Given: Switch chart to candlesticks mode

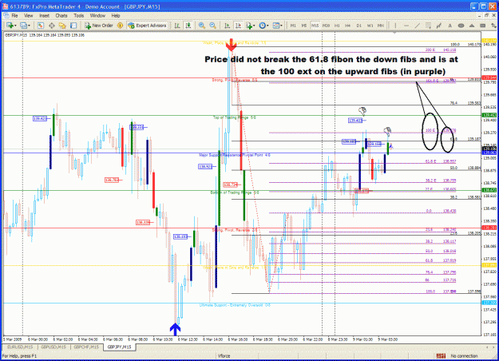Looking at the screenshot, I should click(188, 26).
